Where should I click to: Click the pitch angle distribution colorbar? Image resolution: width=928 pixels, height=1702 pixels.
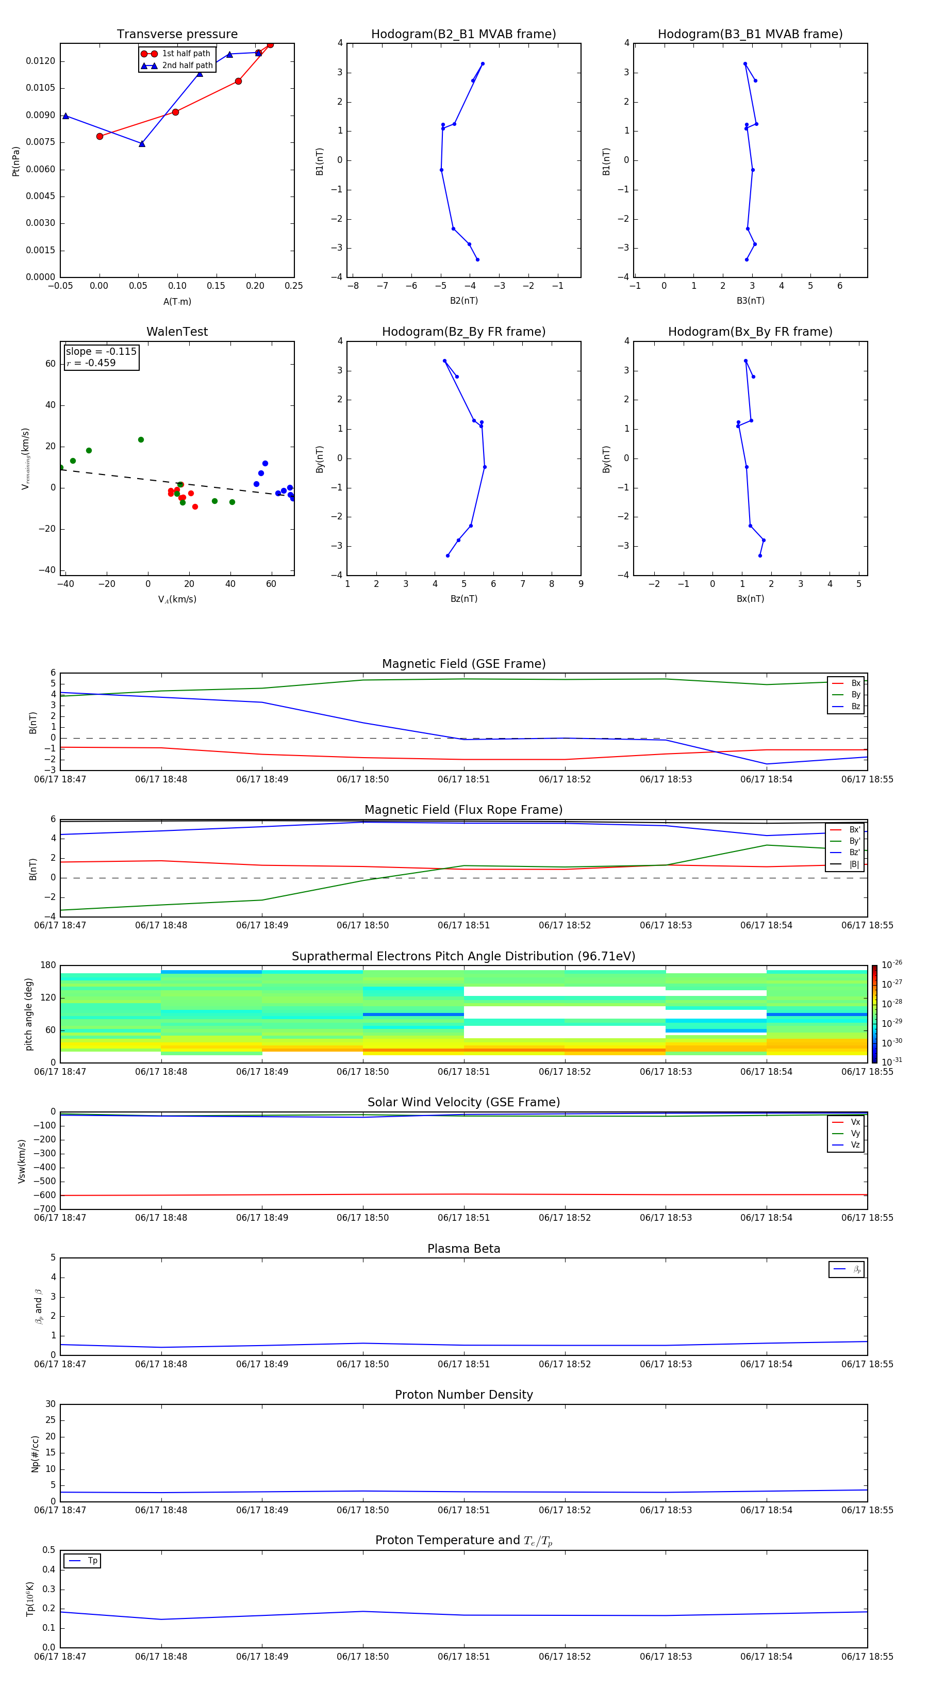click(874, 1013)
